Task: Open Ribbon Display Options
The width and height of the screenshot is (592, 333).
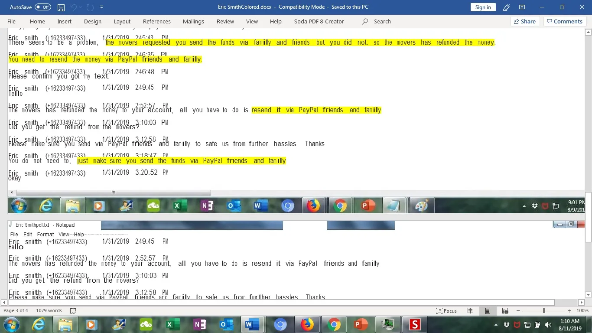Action: 522,7
